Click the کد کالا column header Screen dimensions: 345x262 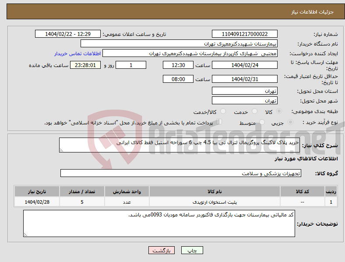click(303, 191)
